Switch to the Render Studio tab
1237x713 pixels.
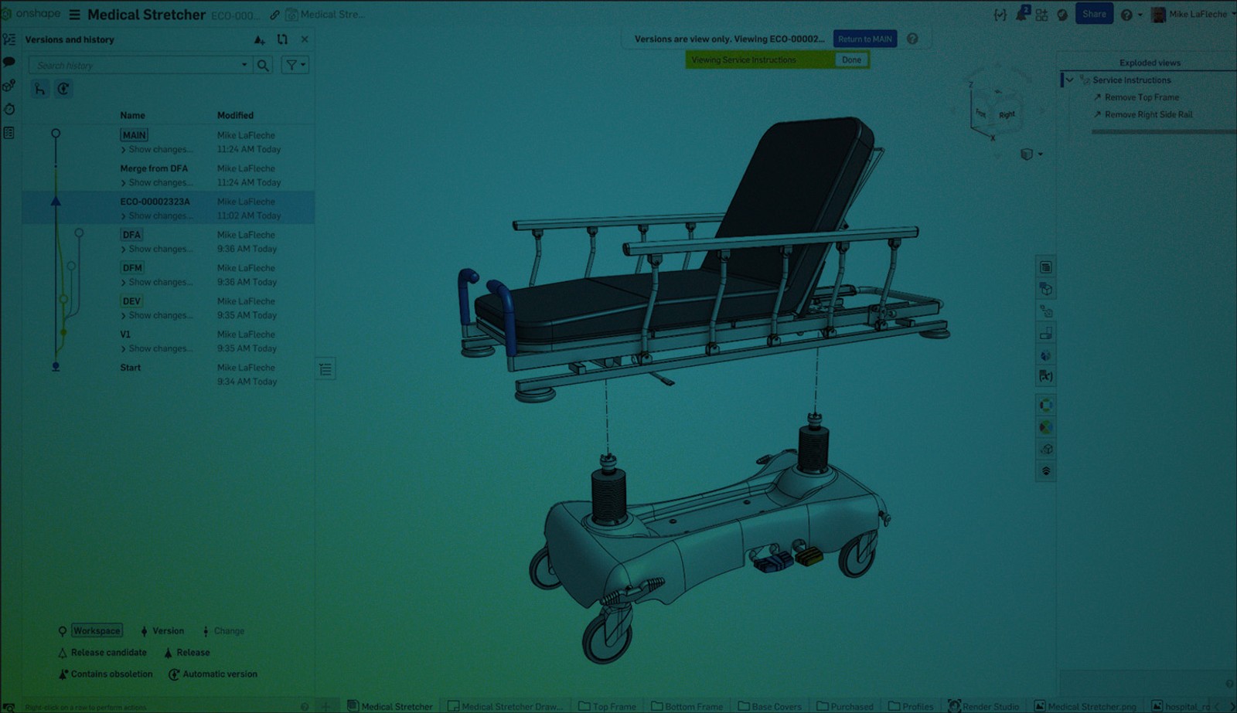[x=983, y=706]
